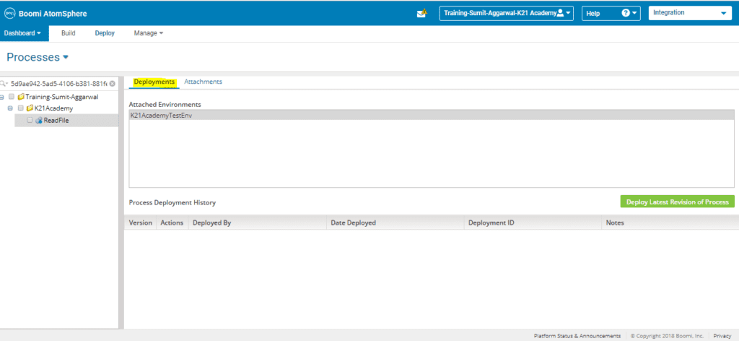Expand the Processes heading dropdown
The height and width of the screenshot is (341, 739).
[x=66, y=57]
